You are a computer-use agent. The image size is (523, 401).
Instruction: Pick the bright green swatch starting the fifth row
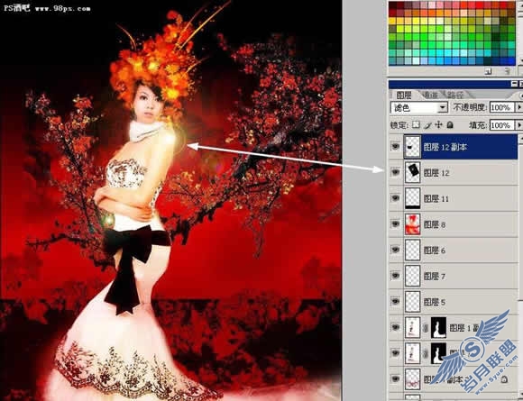click(x=393, y=37)
